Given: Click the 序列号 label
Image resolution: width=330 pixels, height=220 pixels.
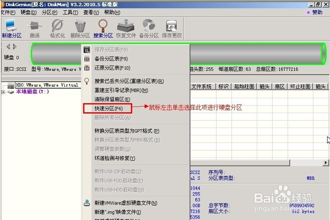Looking at the screenshot, I should (x=217, y=172).
